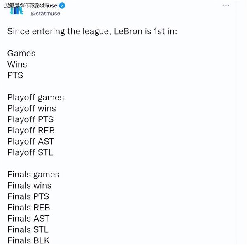Select the 'Playoff PTS' line

(x=30, y=120)
